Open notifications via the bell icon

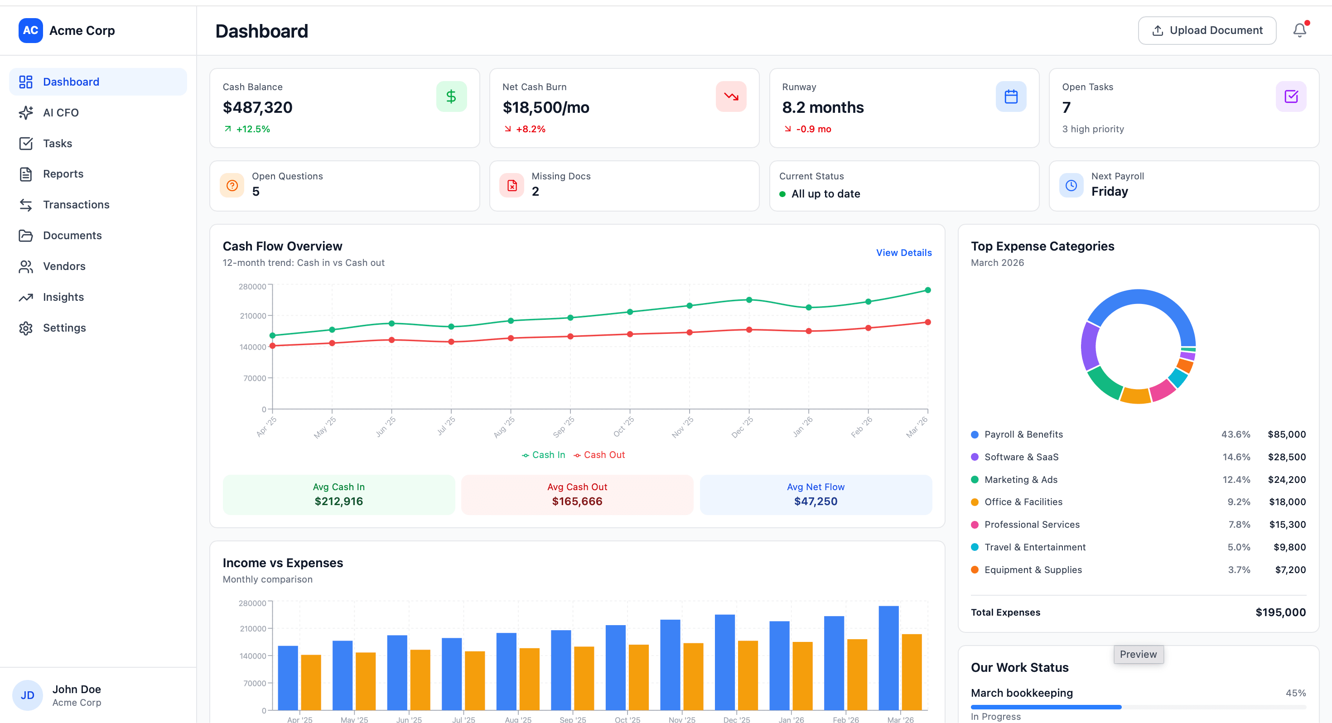point(1299,30)
